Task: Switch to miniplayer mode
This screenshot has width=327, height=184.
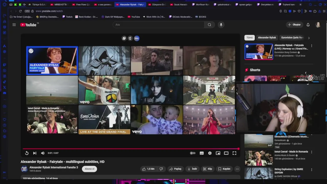Action: 218,153
